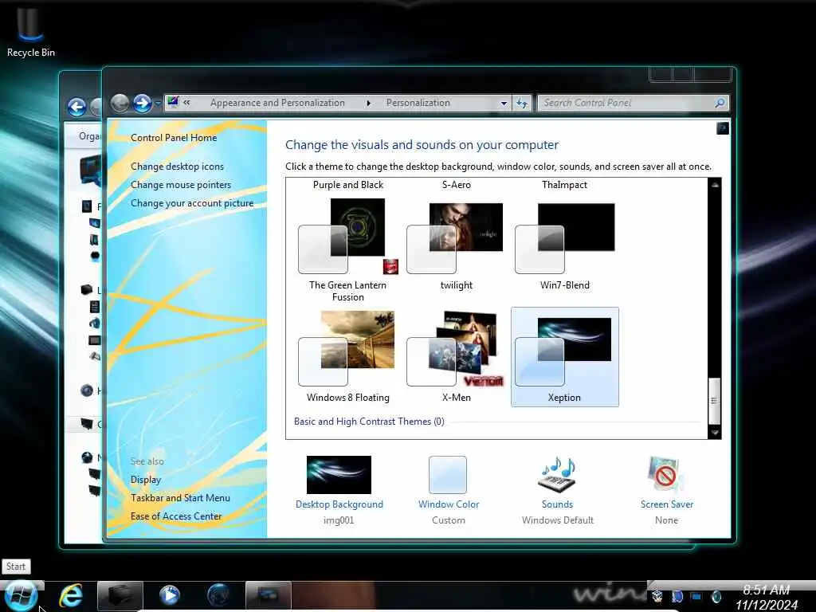Click the speaker volume tray icon
Image resolution: width=816 pixels, height=612 pixels.
(716, 597)
